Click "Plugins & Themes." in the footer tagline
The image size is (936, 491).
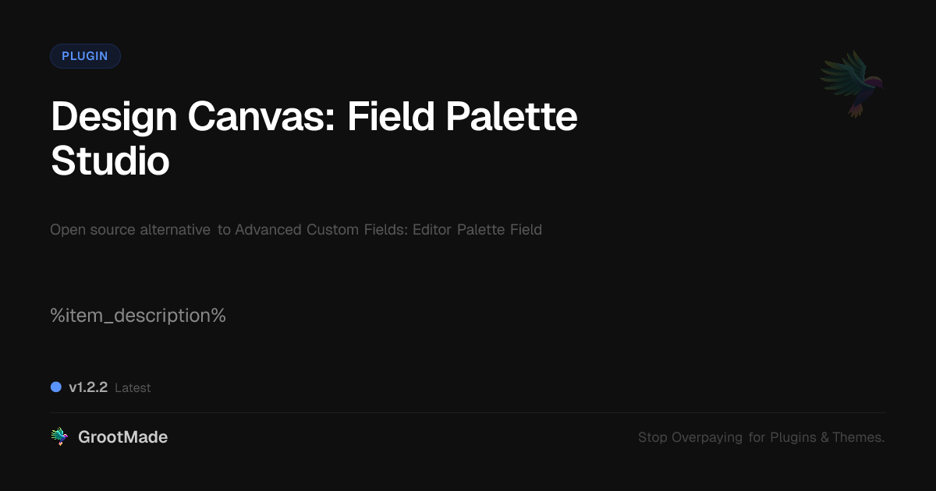(x=828, y=438)
